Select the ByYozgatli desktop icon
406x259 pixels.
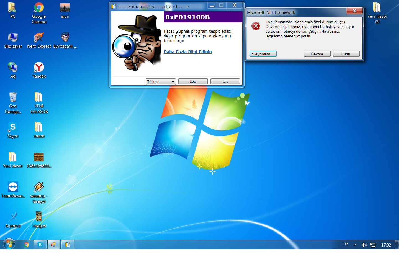(x=65, y=40)
